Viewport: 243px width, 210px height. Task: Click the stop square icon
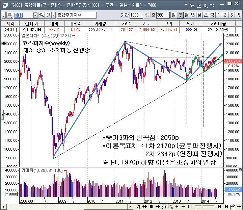pos(151,207)
